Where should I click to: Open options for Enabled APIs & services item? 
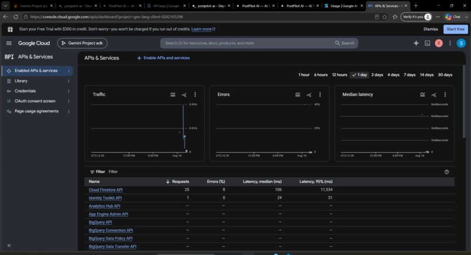tap(69, 71)
